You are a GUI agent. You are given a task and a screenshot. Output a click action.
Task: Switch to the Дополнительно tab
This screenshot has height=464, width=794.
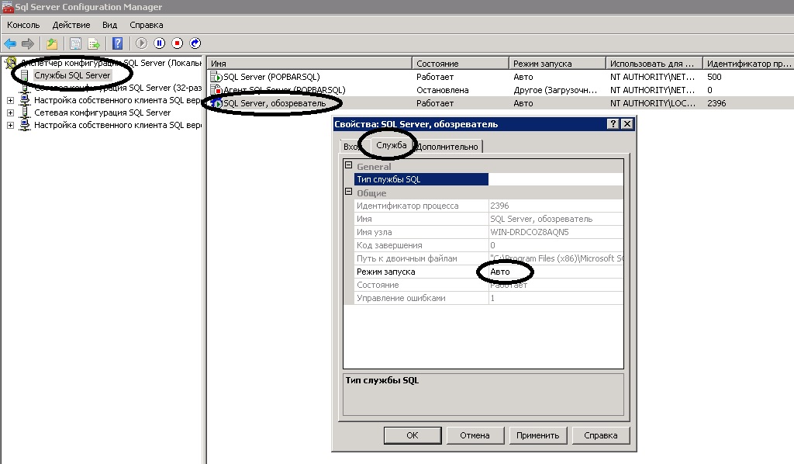pyautogui.click(x=448, y=147)
